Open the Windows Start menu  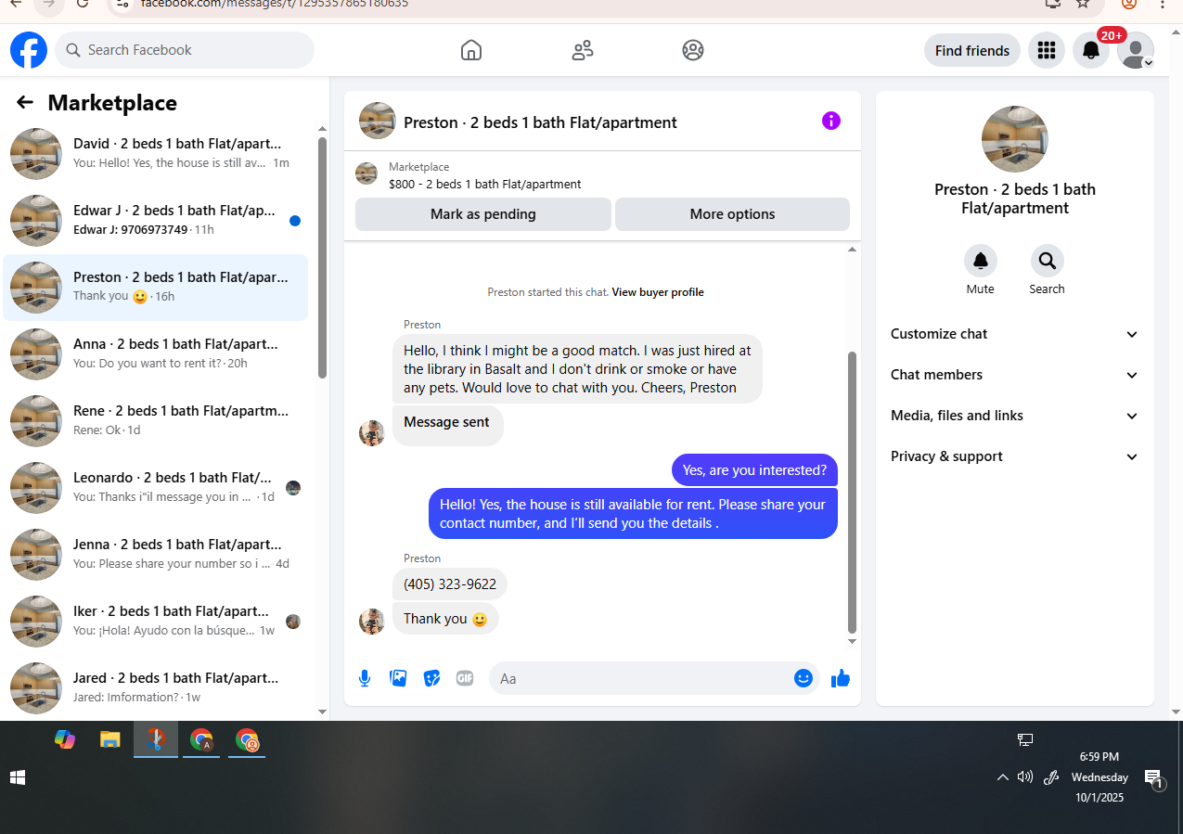[x=19, y=776]
